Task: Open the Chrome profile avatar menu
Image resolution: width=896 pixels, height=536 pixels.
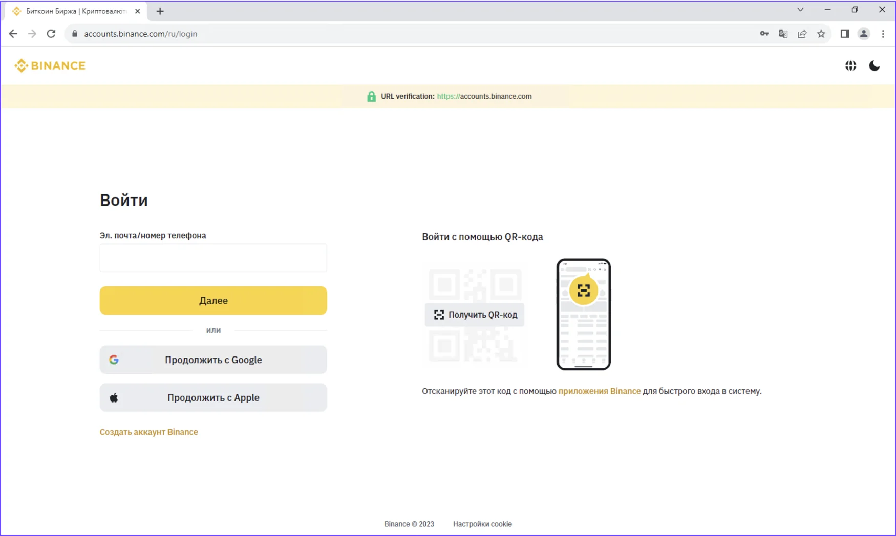Action: (x=864, y=34)
